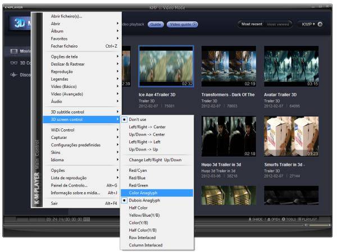The image size is (337, 252).
Task: Expand the Abrir submenu arrow
Action: [117, 23]
